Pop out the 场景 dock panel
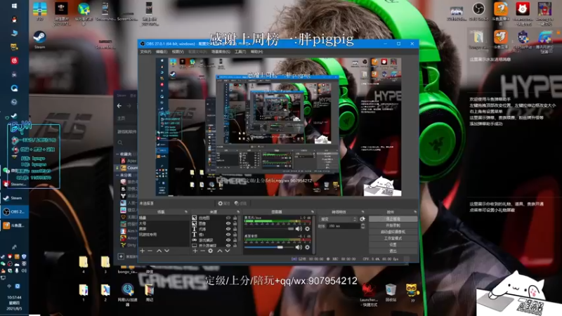Image resolution: width=562 pixels, height=316 pixels. click(185, 212)
